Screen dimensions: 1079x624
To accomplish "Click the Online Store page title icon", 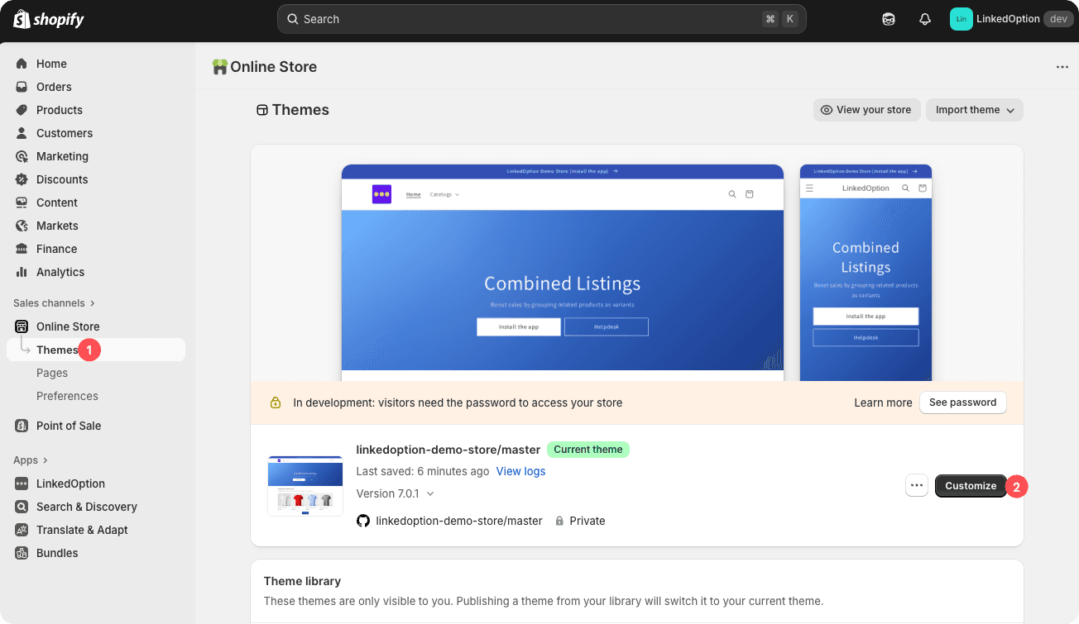I will click(x=219, y=67).
